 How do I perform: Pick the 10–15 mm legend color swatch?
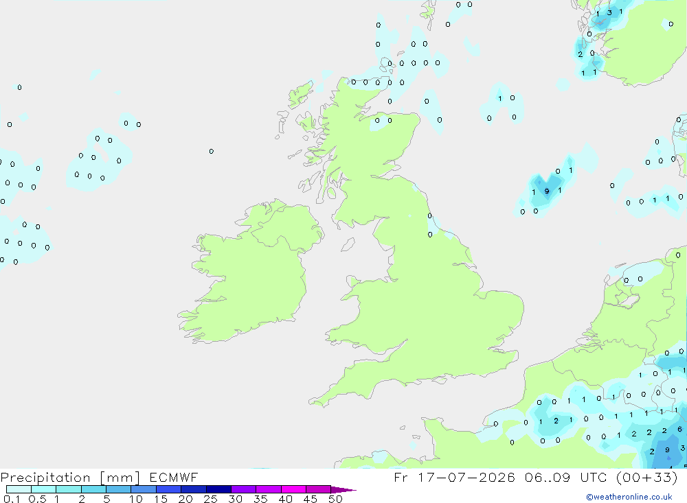click(144, 489)
